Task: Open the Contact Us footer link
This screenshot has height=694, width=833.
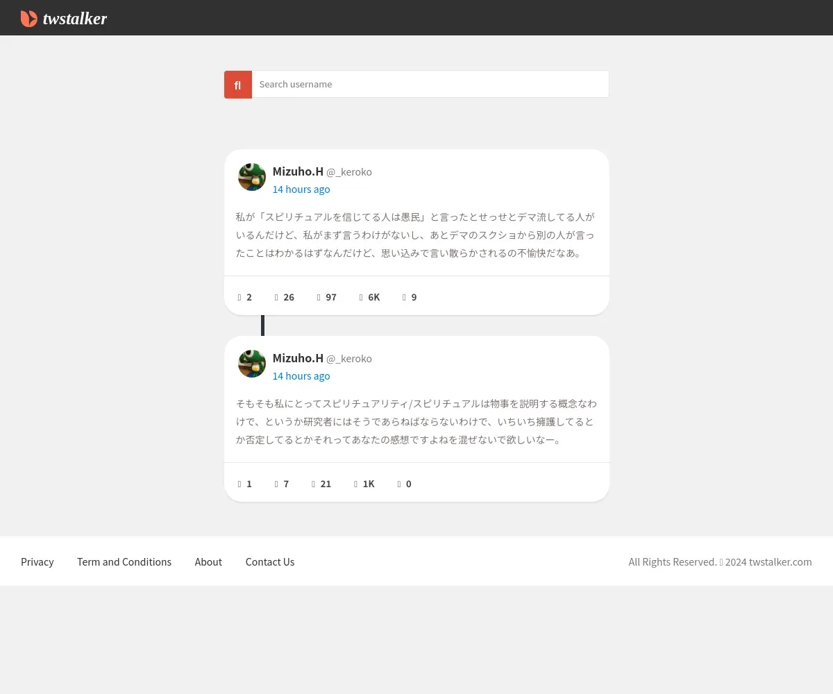Action: click(x=270, y=562)
